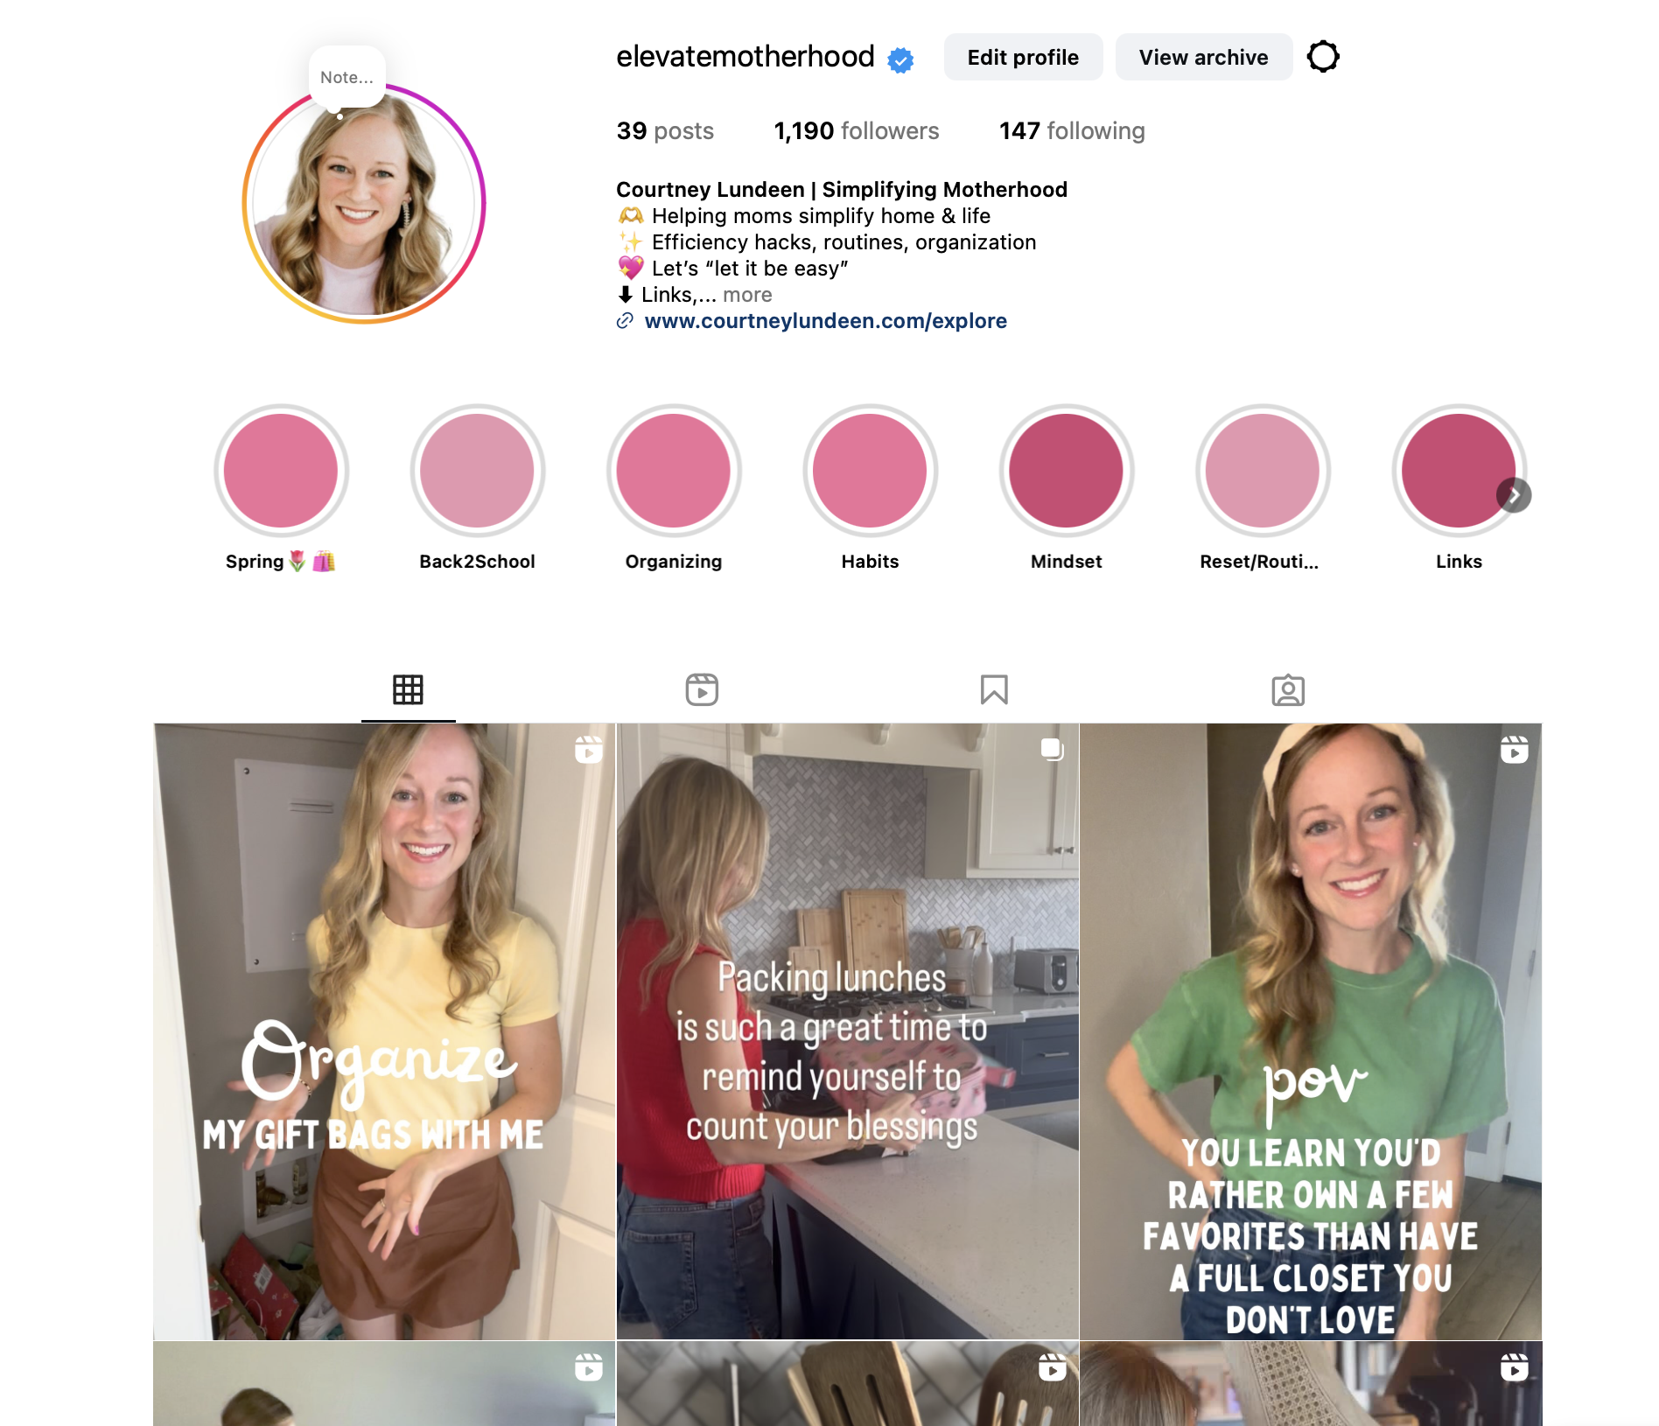Show next highlights with arrow chevron

point(1514,496)
